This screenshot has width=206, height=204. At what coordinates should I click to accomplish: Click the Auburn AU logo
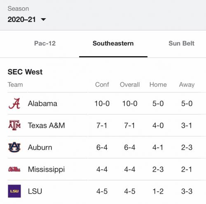[14, 147]
